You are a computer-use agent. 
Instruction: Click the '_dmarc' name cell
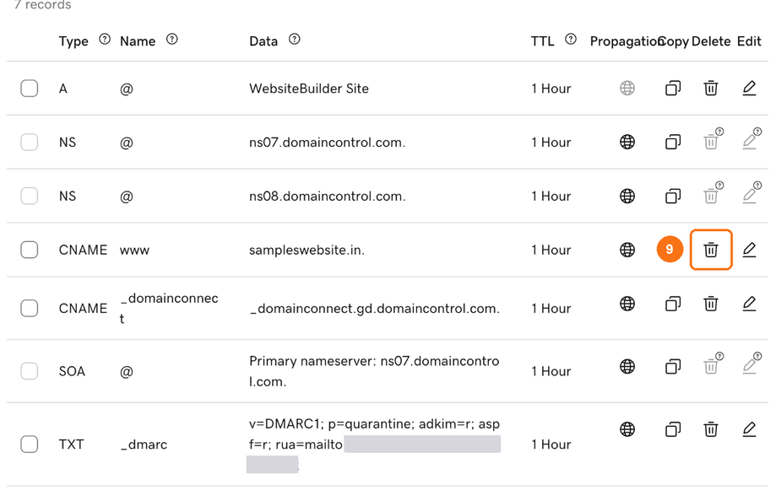(144, 444)
